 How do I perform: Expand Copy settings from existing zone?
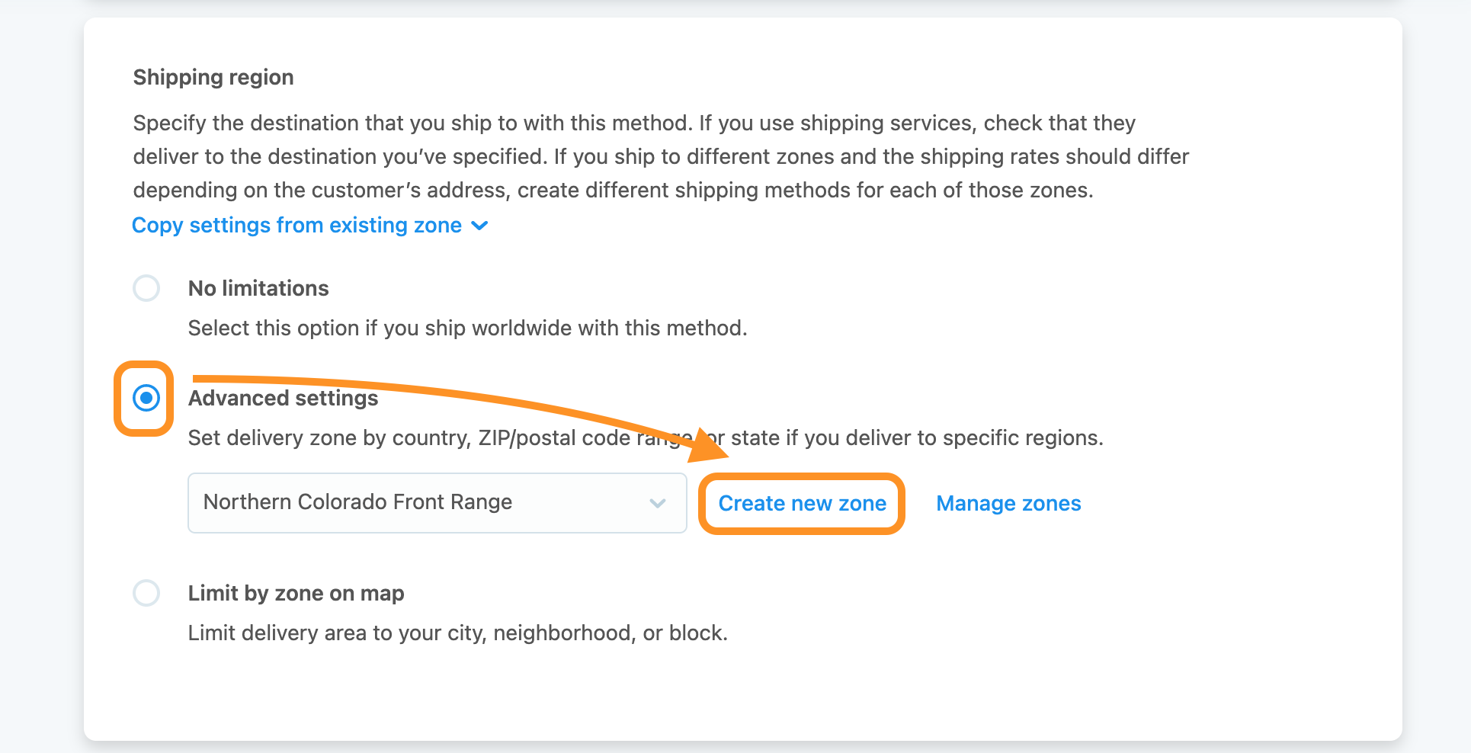coord(310,226)
